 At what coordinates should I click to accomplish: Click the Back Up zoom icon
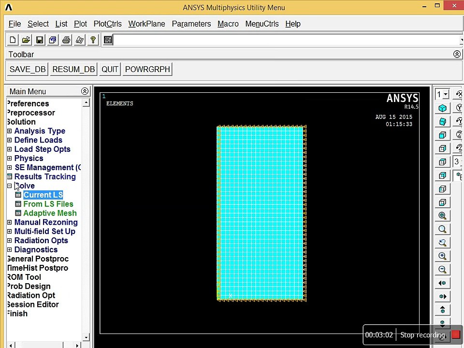pyautogui.click(x=442, y=243)
